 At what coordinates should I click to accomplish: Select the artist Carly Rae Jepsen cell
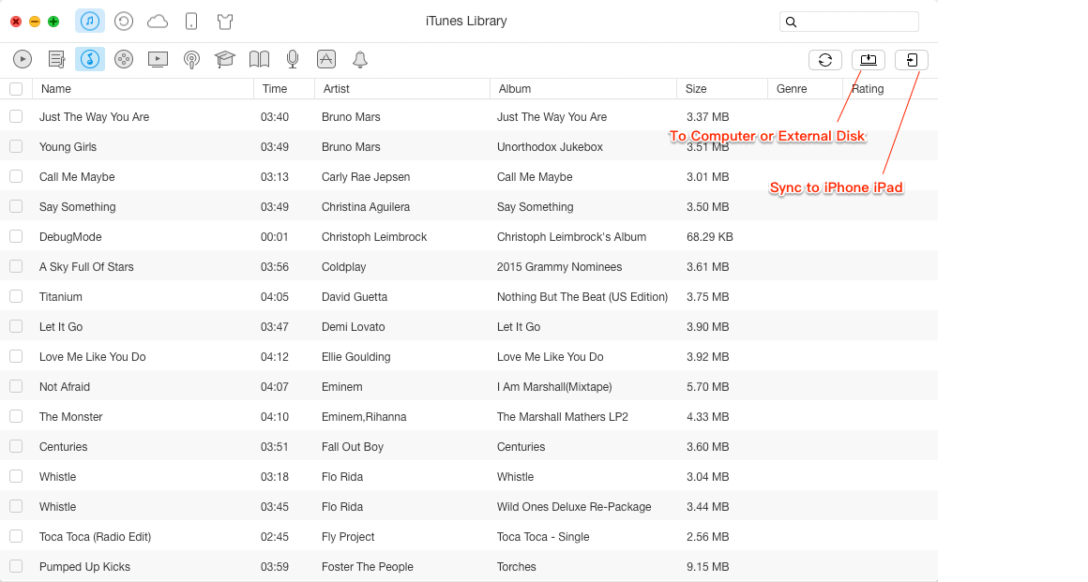coord(366,177)
